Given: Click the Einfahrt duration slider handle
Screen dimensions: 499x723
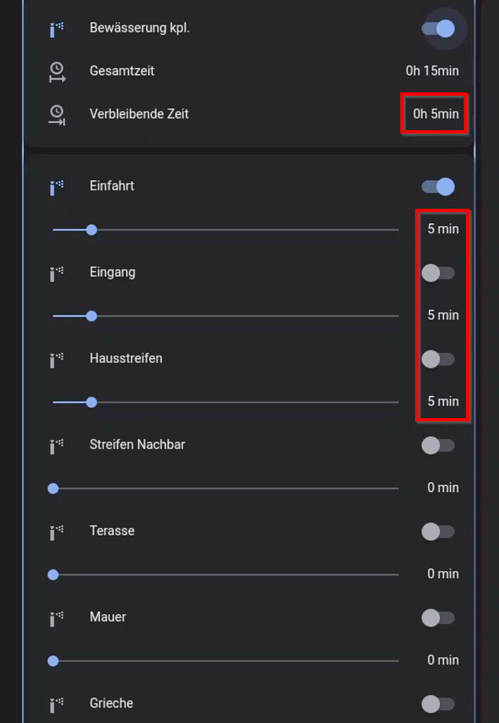Looking at the screenshot, I should [91, 229].
